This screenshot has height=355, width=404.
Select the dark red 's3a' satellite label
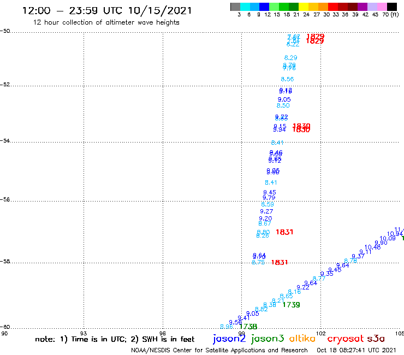(x=376, y=339)
